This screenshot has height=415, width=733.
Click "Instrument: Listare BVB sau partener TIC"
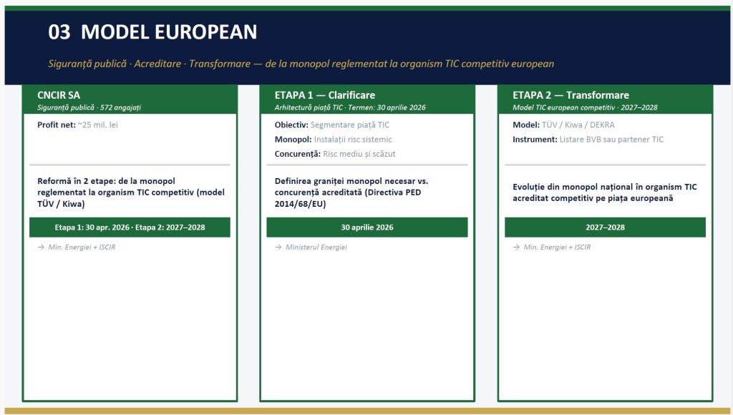coord(588,140)
